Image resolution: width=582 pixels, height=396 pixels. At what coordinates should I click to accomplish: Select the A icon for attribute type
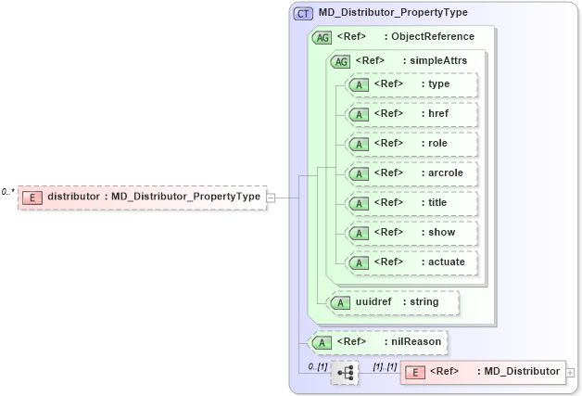tap(359, 85)
